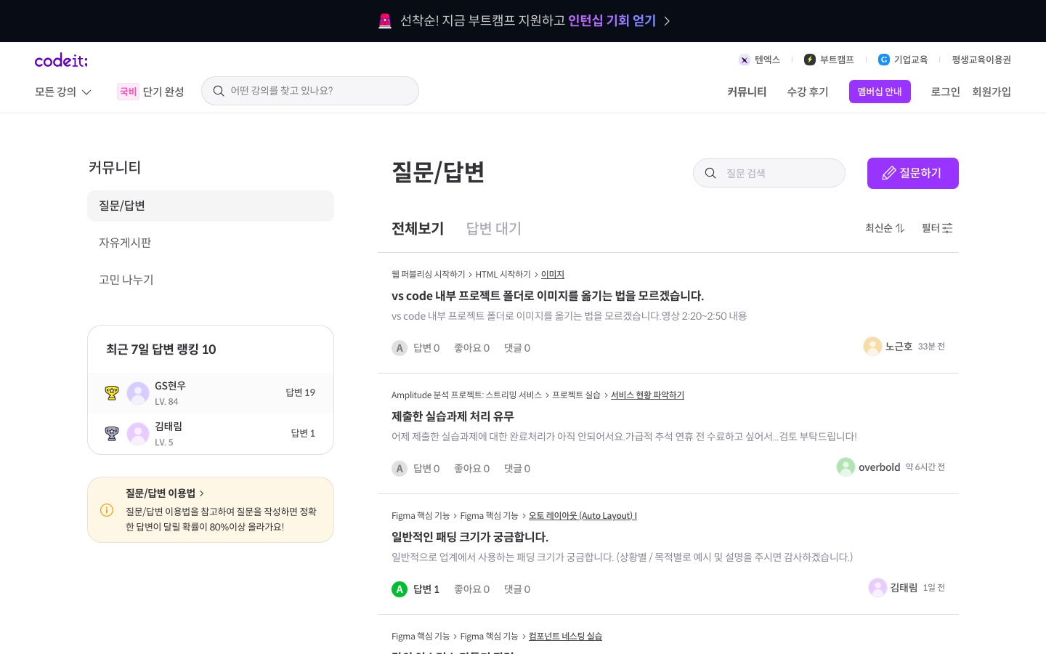Click the gold trophy icon next to GS현우
The image size is (1046, 654).
point(111,393)
